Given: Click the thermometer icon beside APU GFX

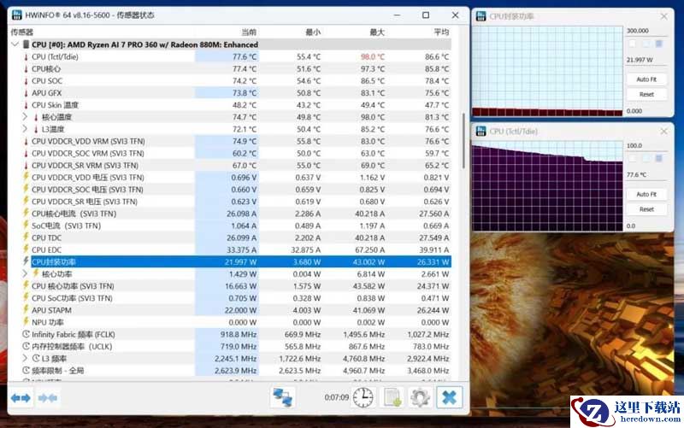Looking at the screenshot, I should point(26,93).
